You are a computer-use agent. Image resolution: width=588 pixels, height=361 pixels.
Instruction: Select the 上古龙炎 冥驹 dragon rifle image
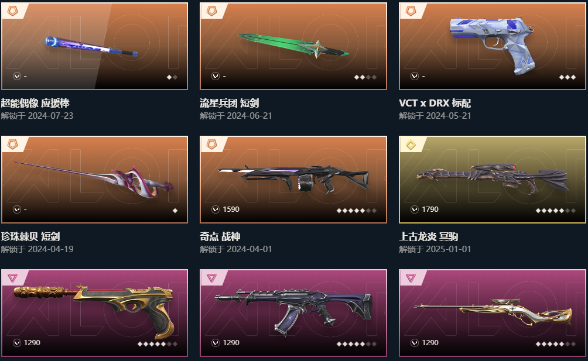click(x=493, y=180)
